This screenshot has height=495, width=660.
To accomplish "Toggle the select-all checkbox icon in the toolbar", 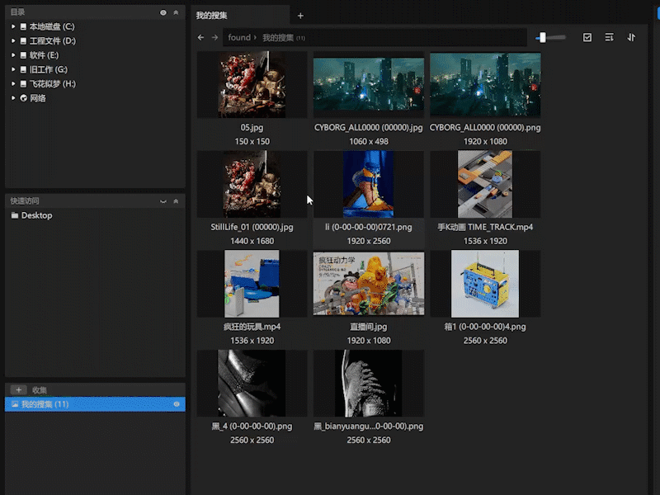I will pos(587,37).
